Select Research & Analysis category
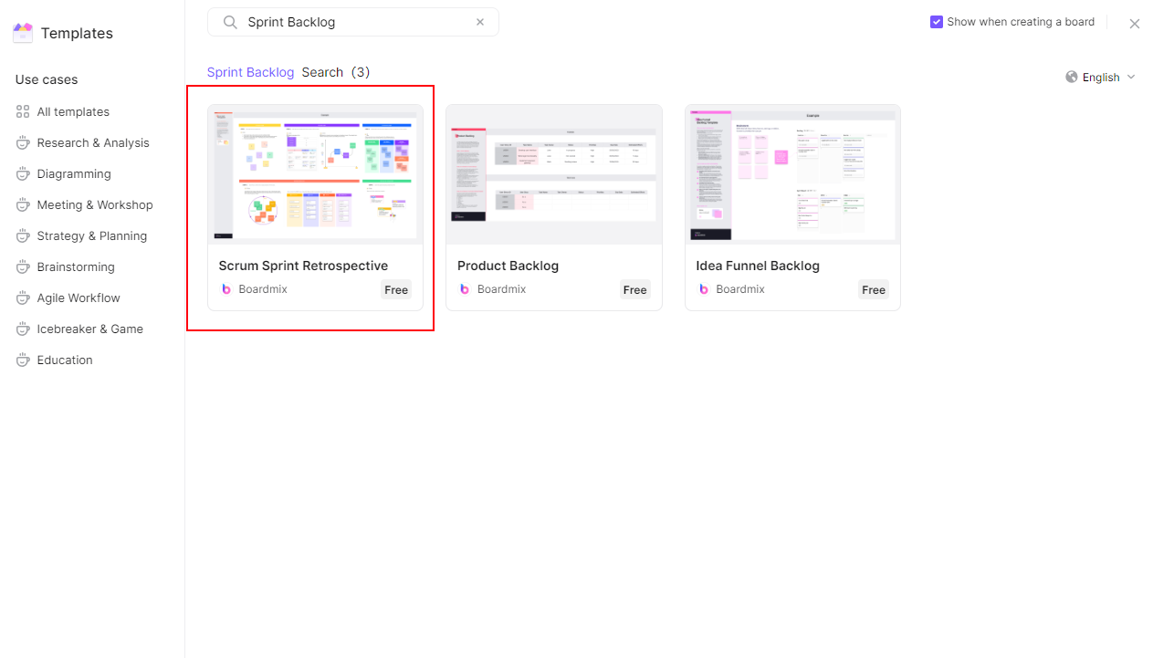The height and width of the screenshot is (658, 1153). point(92,142)
